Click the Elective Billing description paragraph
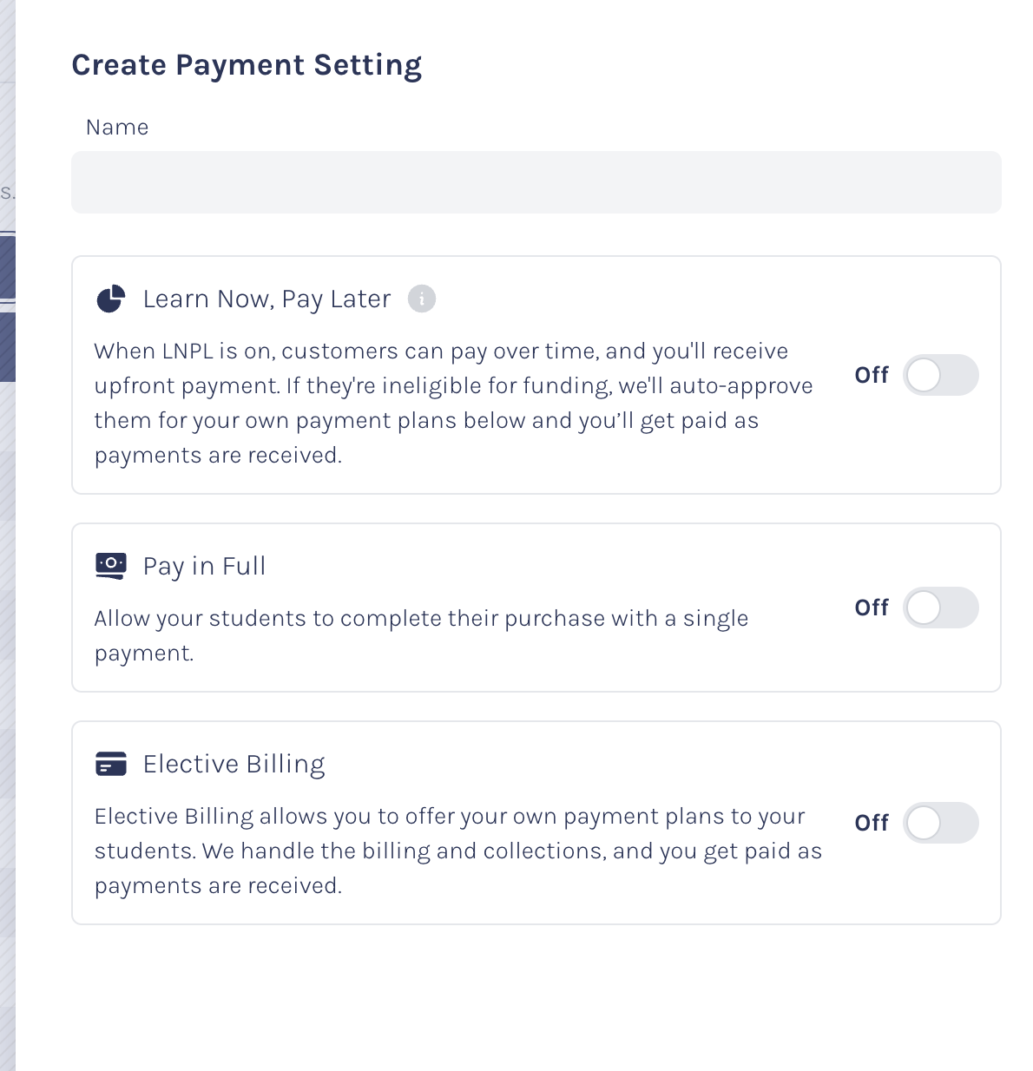The image size is (1033, 1071). [x=456, y=851]
